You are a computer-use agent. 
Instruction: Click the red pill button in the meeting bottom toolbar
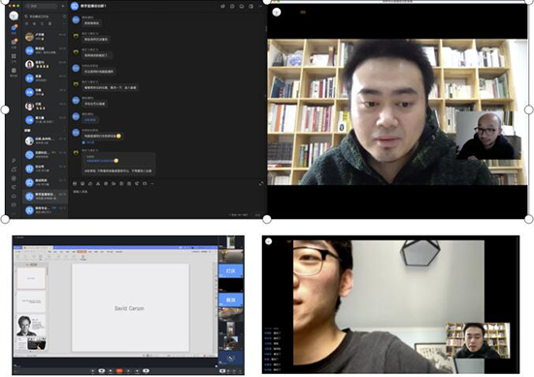119,371
